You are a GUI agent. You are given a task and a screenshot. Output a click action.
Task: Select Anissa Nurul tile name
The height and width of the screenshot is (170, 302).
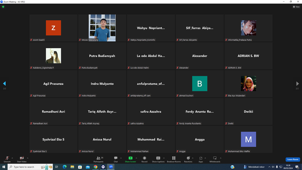click(102, 139)
